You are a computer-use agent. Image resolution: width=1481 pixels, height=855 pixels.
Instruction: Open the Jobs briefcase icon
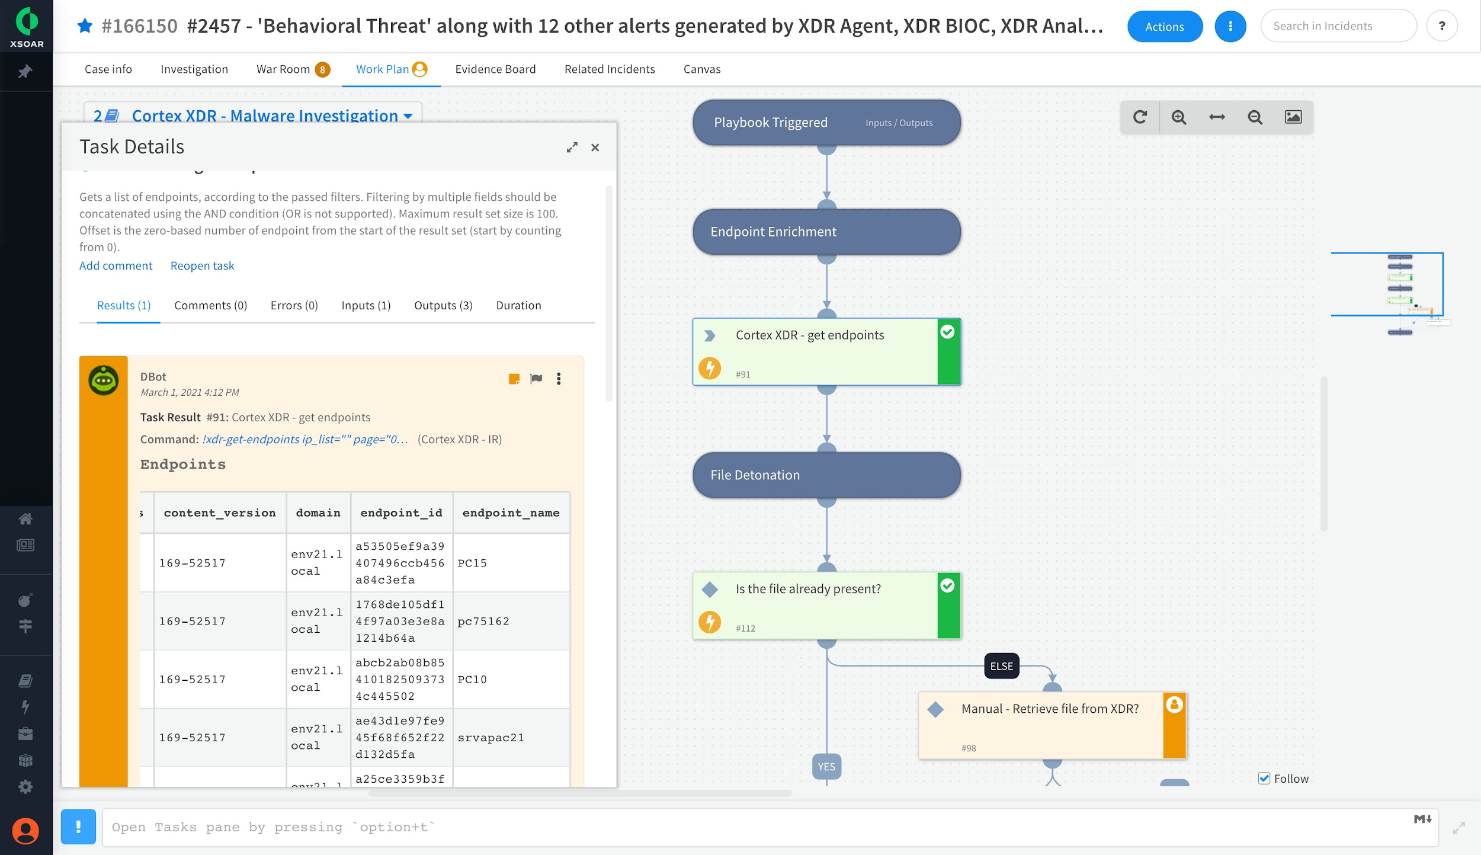pyautogui.click(x=25, y=734)
